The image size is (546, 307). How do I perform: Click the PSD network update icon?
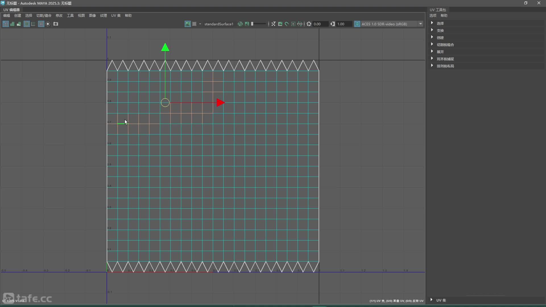300,24
